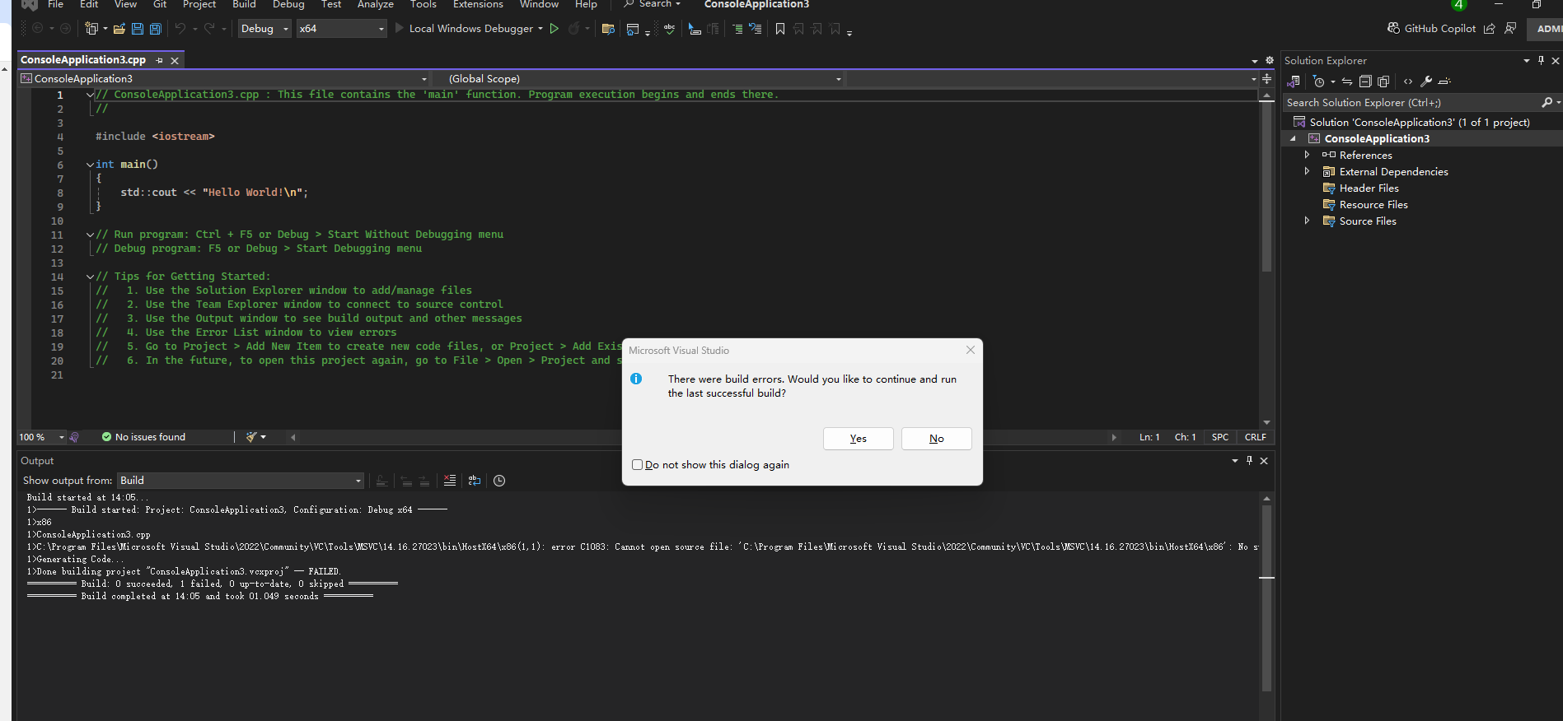Click the Find in Files folder-search icon
This screenshot has height=721, width=1563.
(x=608, y=29)
